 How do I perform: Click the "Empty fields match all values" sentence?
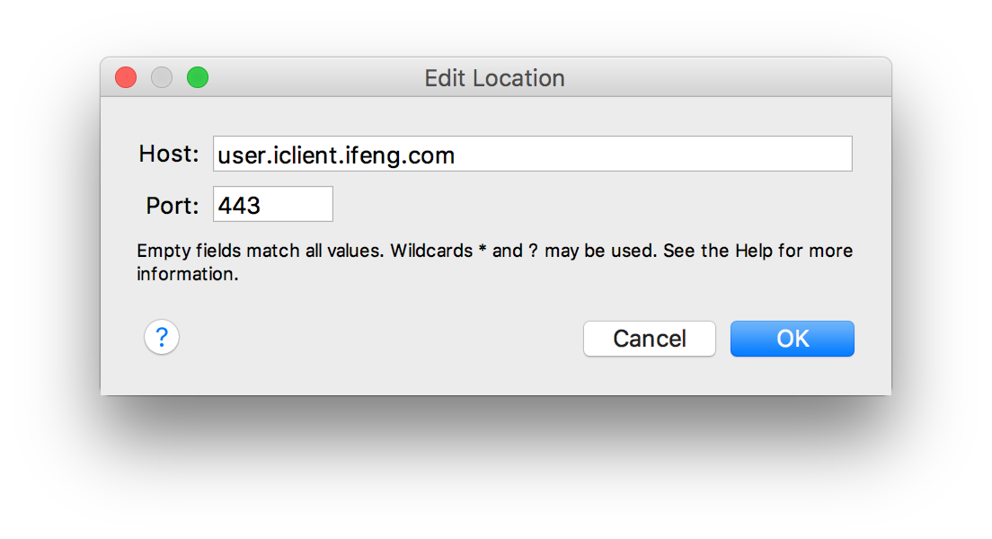(x=261, y=251)
